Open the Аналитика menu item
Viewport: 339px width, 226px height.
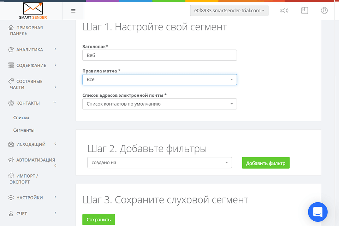pos(30,50)
